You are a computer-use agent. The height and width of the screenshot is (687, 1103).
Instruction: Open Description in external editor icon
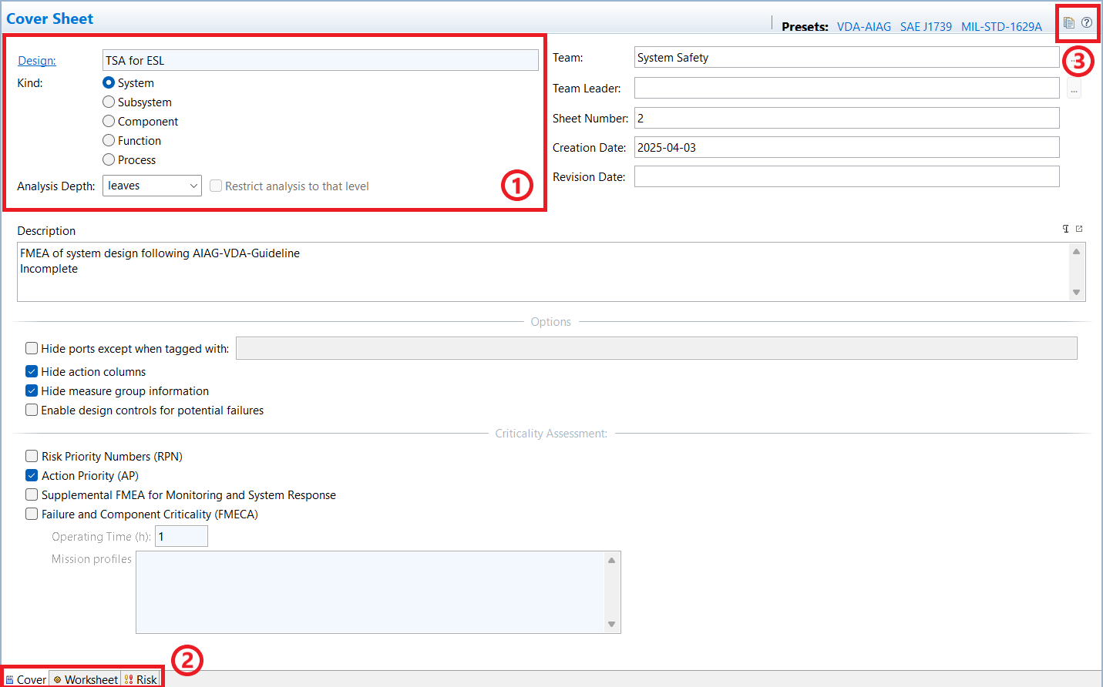(1079, 229)
